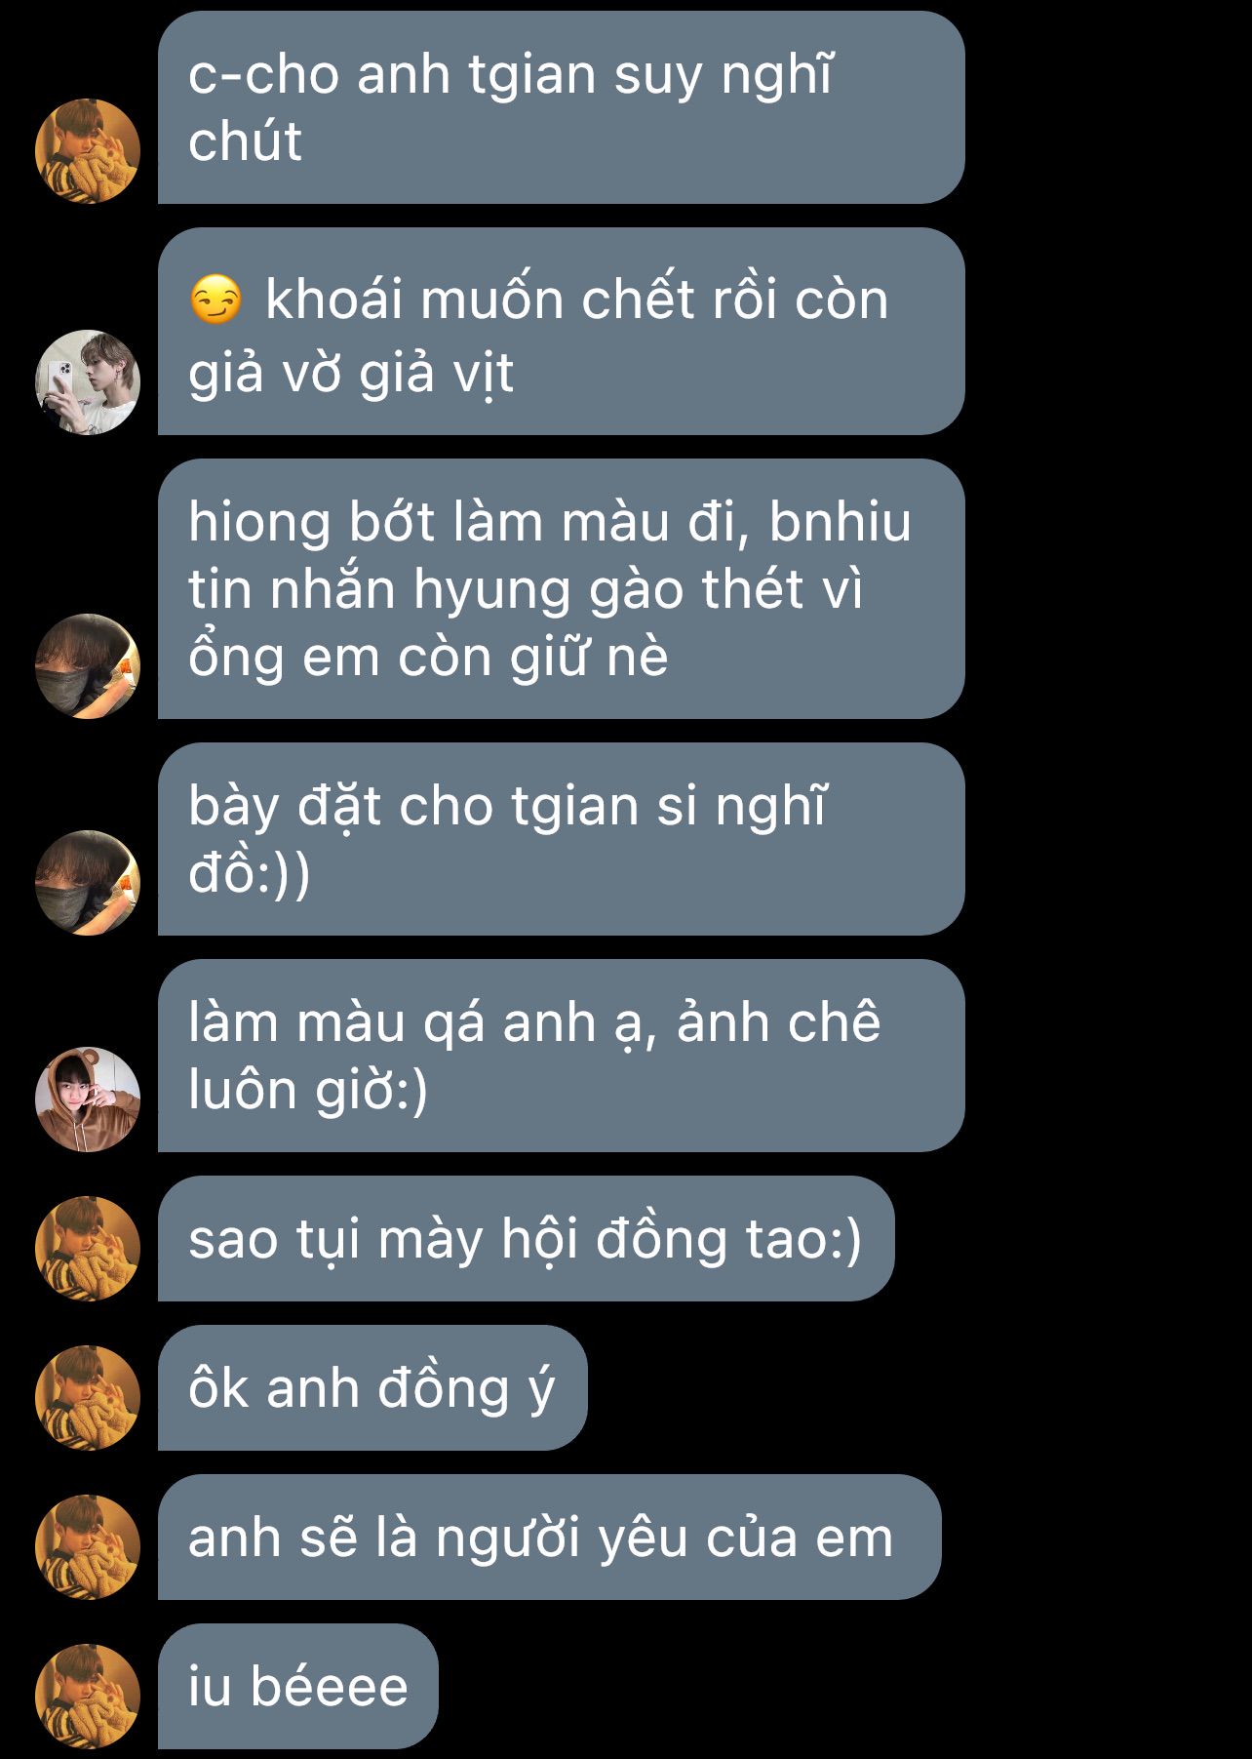
Task: Open avatar beside "c-cho anh tgian" message
Action: pyautogui.click(x=88, y=151)
